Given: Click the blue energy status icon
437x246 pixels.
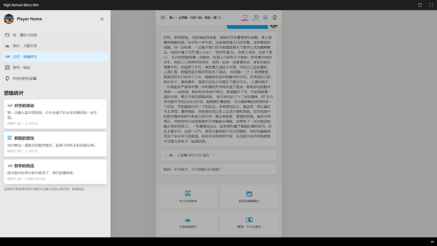Looking at the screenshot, I should tap(256, 17).
